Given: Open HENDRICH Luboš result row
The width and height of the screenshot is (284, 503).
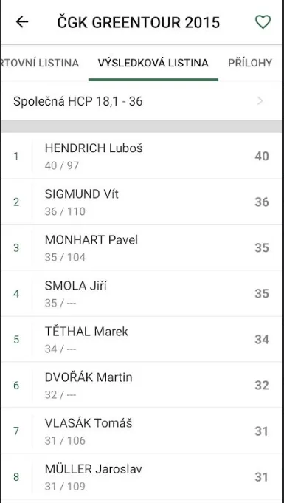Looking at the screenshot, I should 140,156.
